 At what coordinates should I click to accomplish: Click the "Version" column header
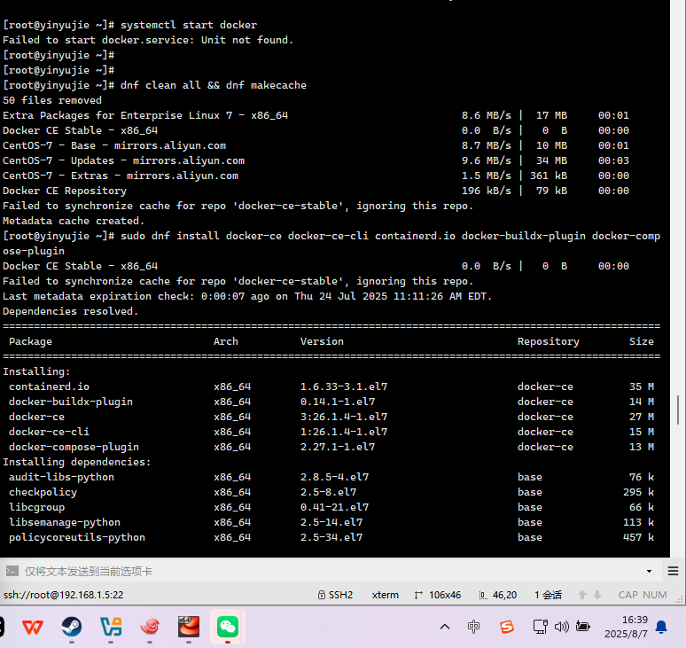(322, 341)
